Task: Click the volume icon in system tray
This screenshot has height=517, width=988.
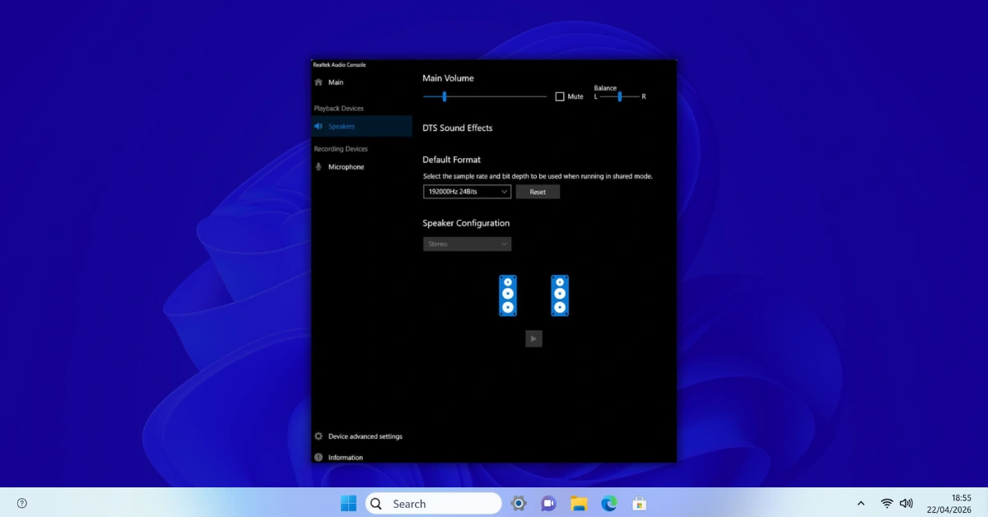Action: pos(906,503)
